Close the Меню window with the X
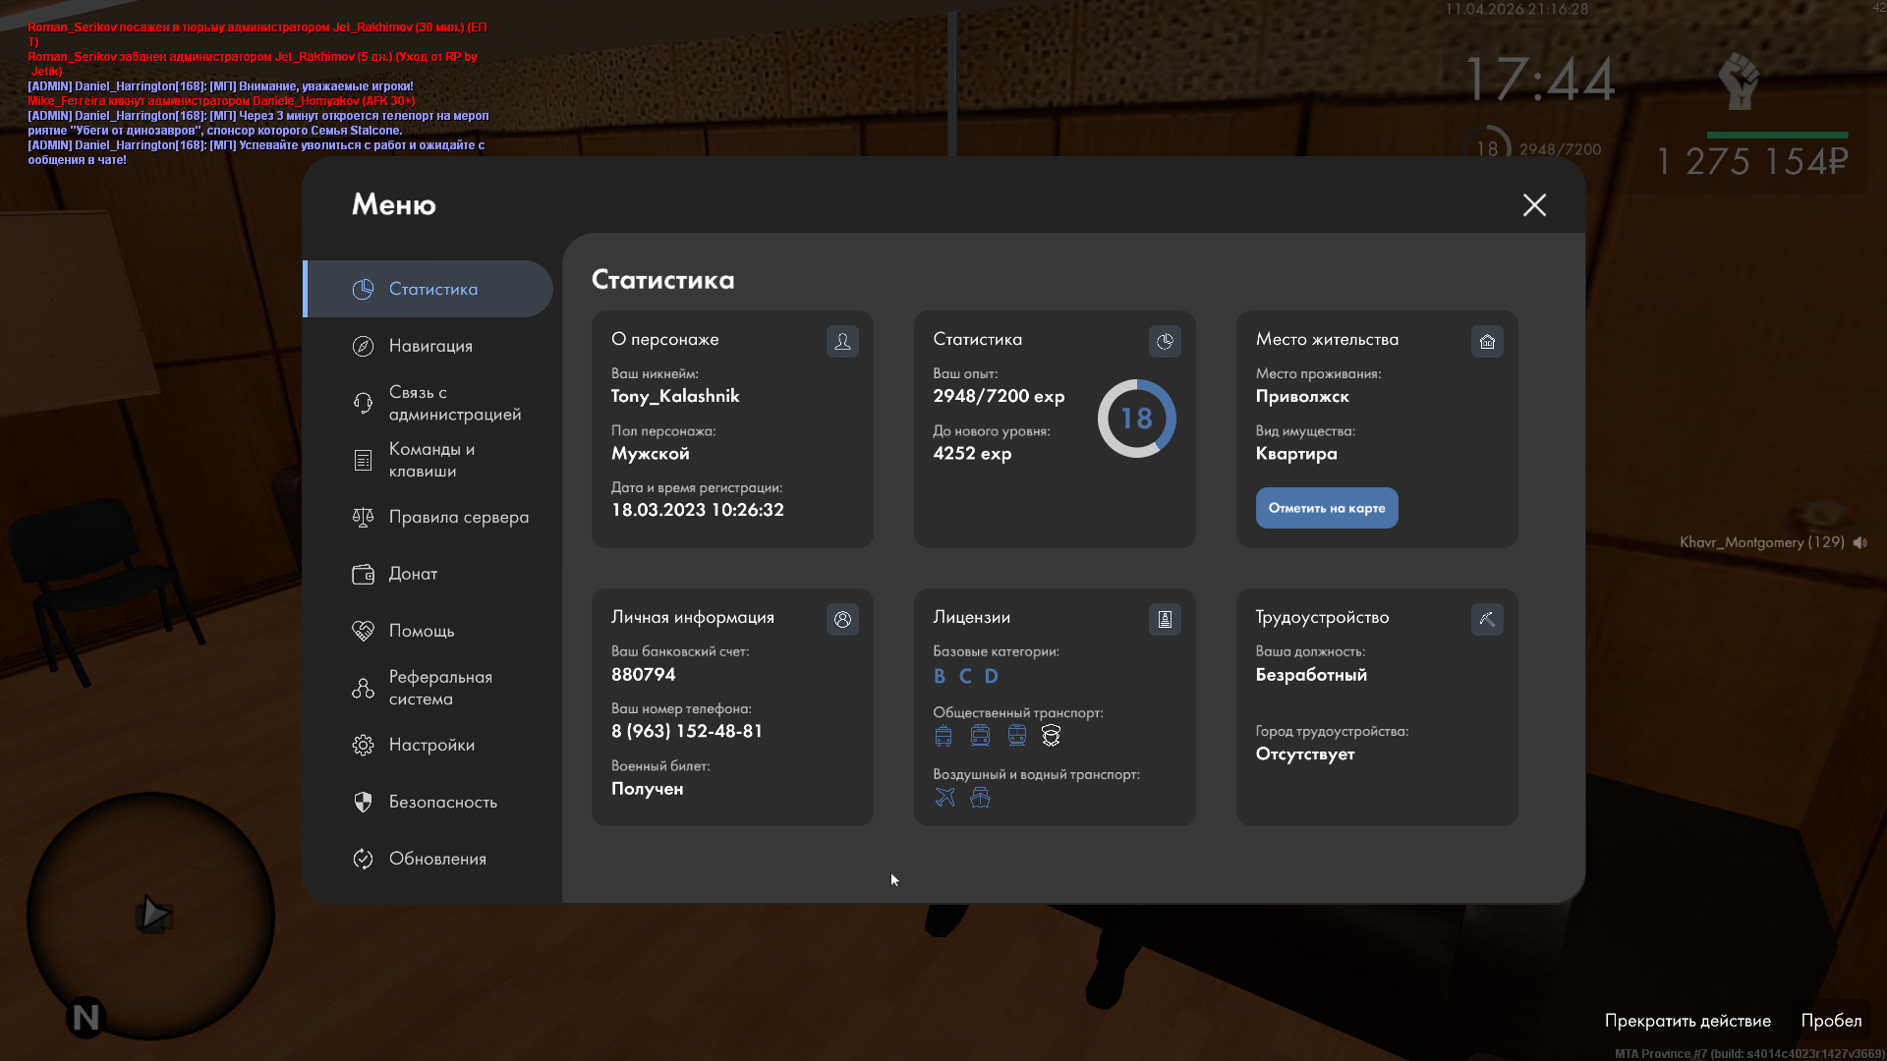The width and height of the screenshot is (1887, 1061). coord(1534,204)
